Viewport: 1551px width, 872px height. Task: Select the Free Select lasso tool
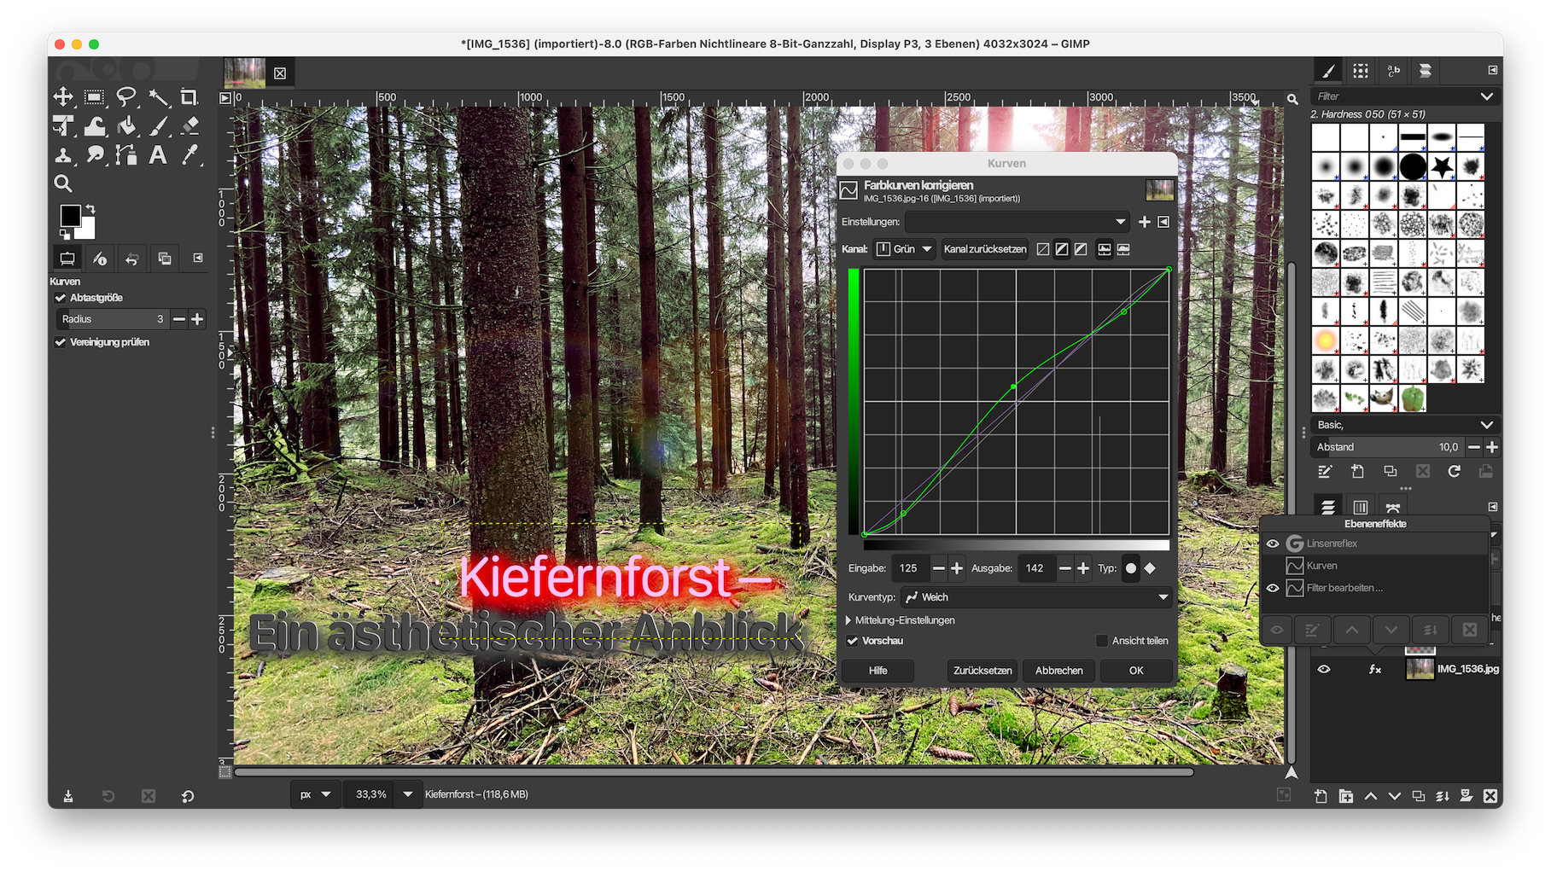click(x=126, y=96)
